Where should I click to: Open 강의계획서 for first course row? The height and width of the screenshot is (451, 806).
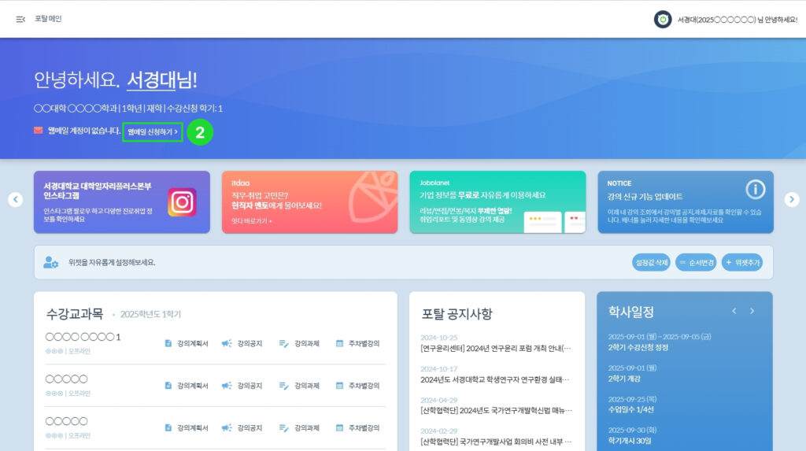[187, 343]
